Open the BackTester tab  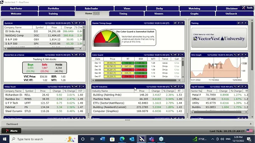19,8
